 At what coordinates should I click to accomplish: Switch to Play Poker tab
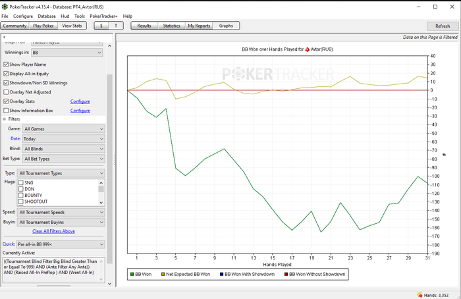pyautogui.click(x=43, y=26)
